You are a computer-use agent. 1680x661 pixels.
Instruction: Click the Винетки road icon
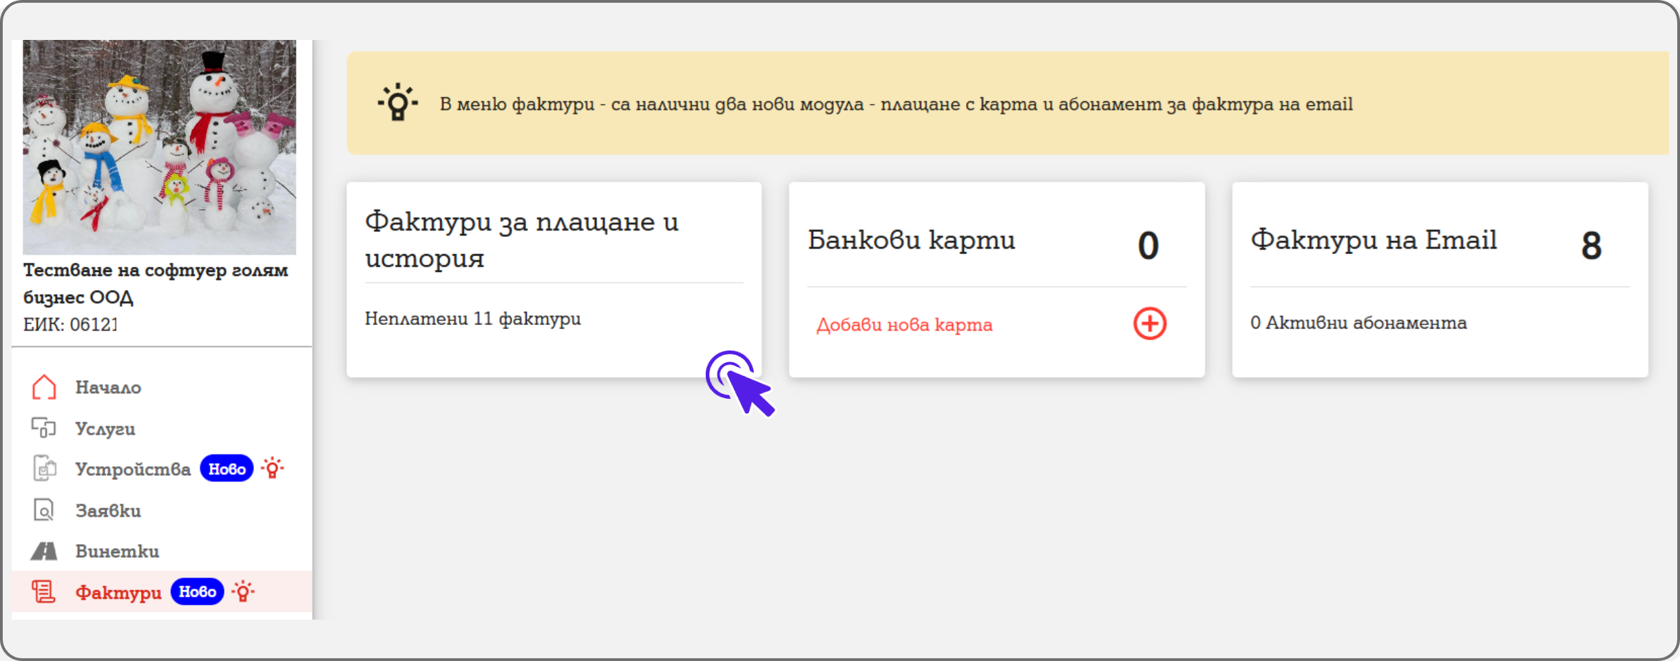(x=43, y=552)
